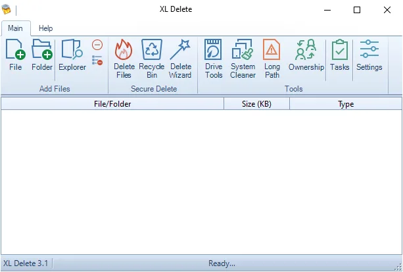403x272 pixels.
Task: Click the window resize grip corner
Action: coord(398,267)
